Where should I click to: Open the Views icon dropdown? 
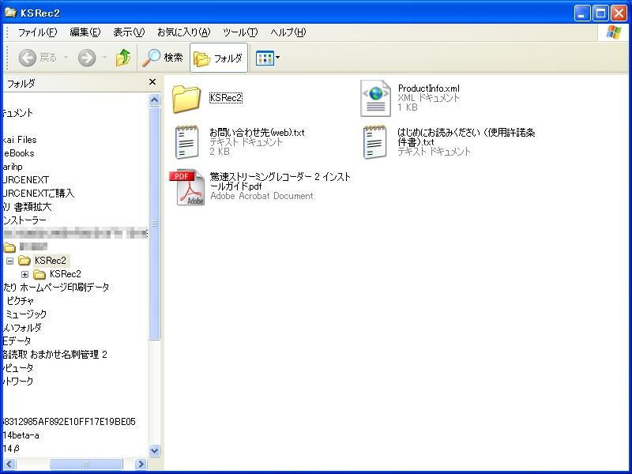click(x=268, y=58)
